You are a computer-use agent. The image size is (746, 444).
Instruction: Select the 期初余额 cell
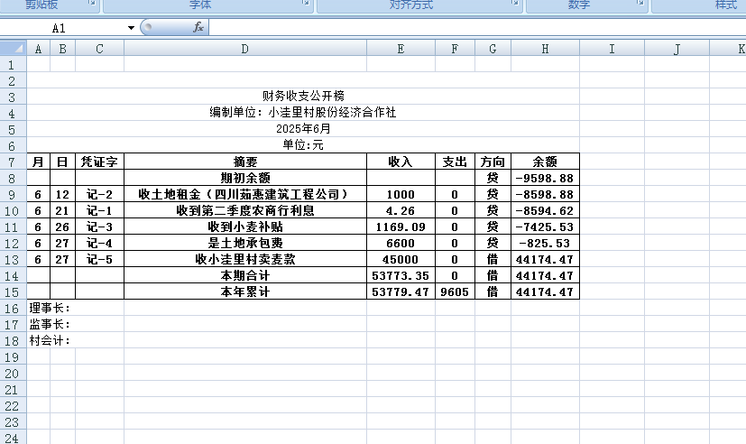[244, 178]
